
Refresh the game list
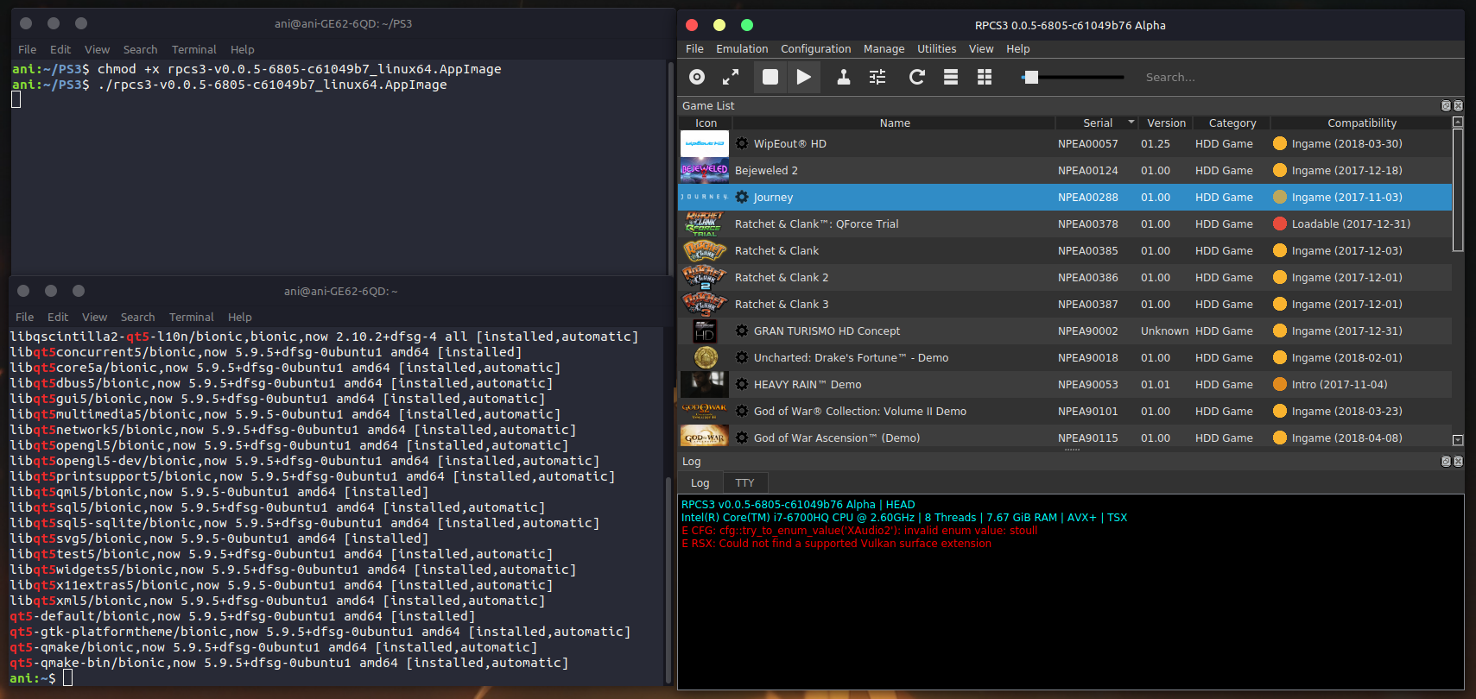pos(917,77)
